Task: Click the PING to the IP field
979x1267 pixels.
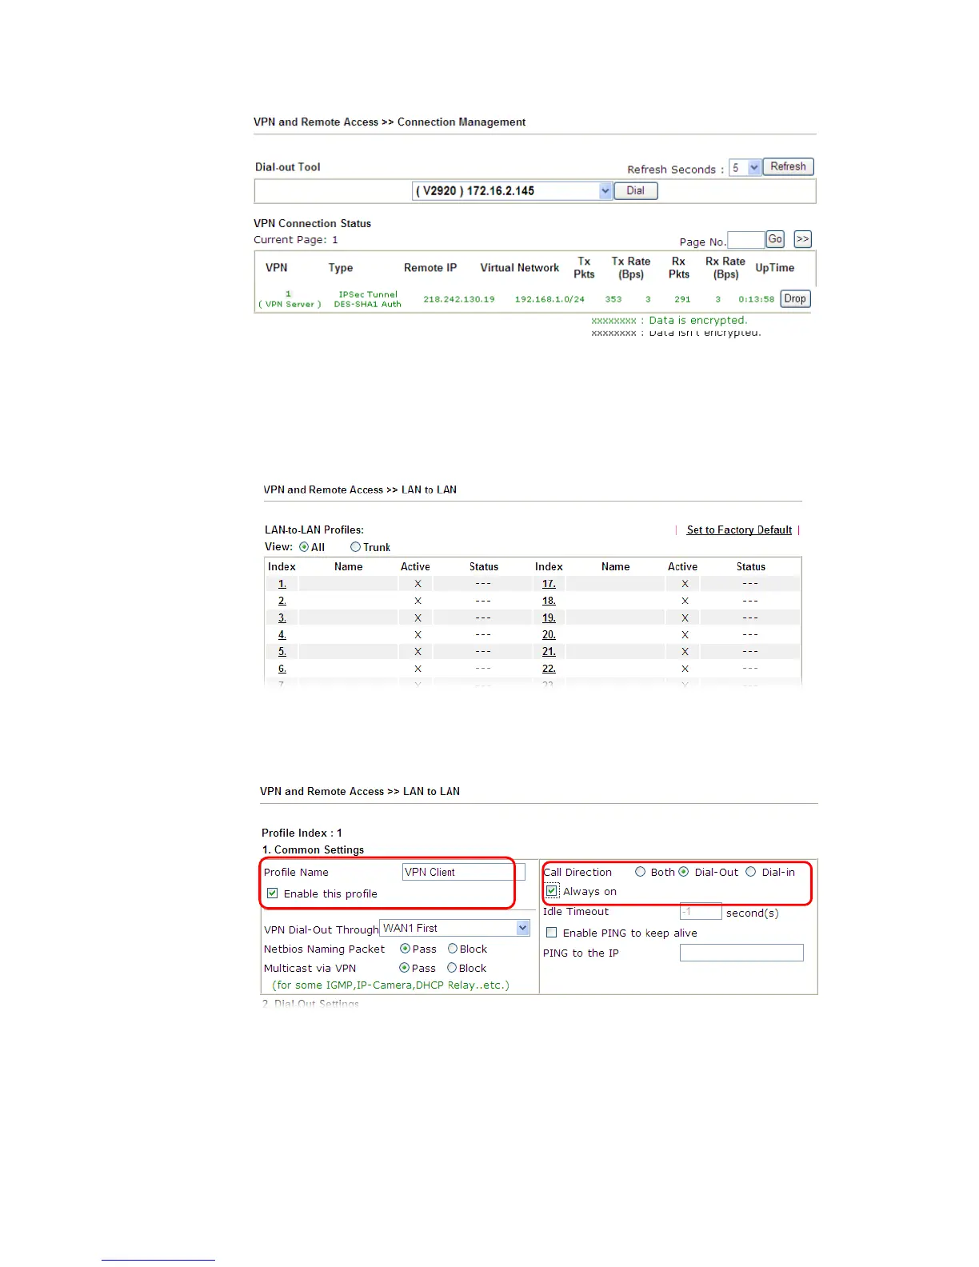Action: (741, 953)
